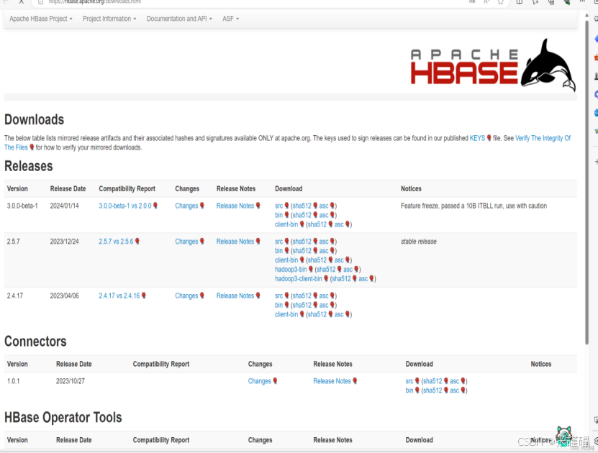Open sha512 link for 3.0.0-beta-1 src
This screenshot has height=453, width=598.
pyautogui.click(x=302, y=206)
